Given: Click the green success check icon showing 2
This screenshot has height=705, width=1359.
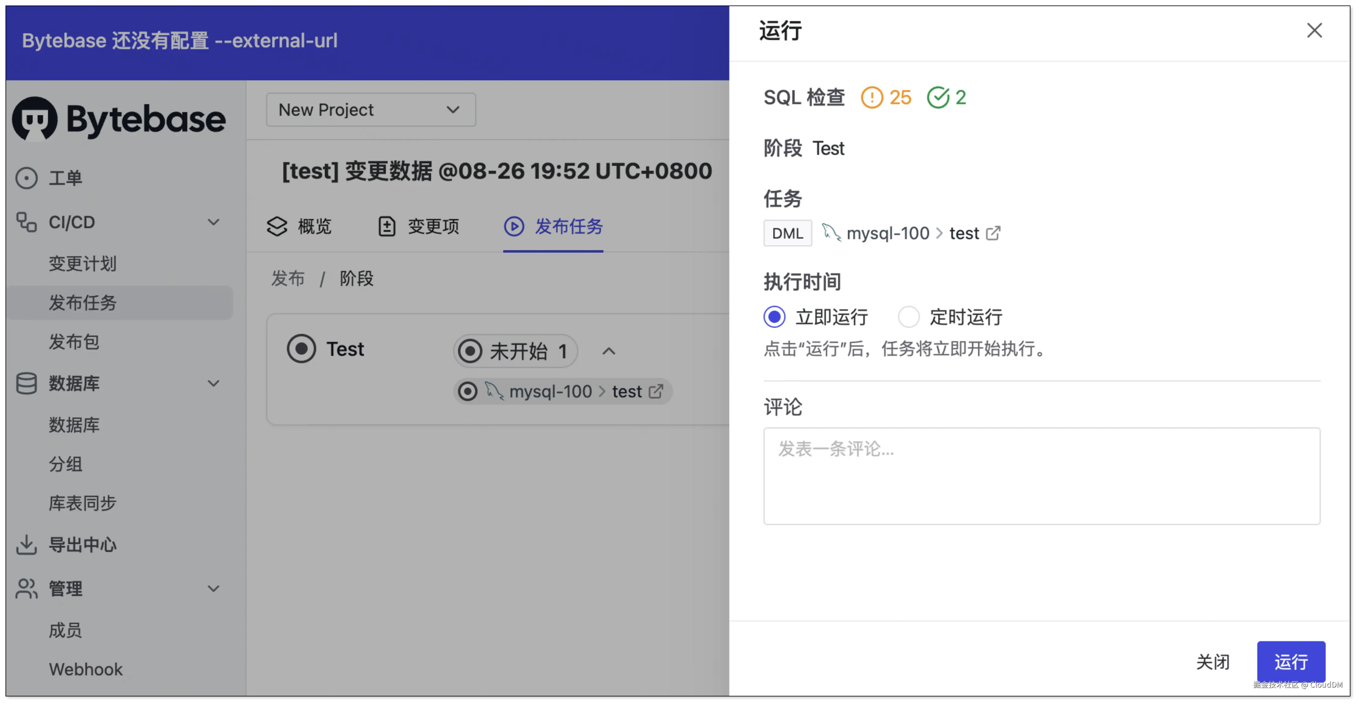Looking at the screenshot, I should pyautogui.click(x=938, y=97).
